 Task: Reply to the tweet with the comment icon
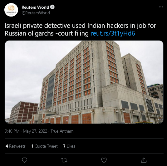(x=24, y=160)
